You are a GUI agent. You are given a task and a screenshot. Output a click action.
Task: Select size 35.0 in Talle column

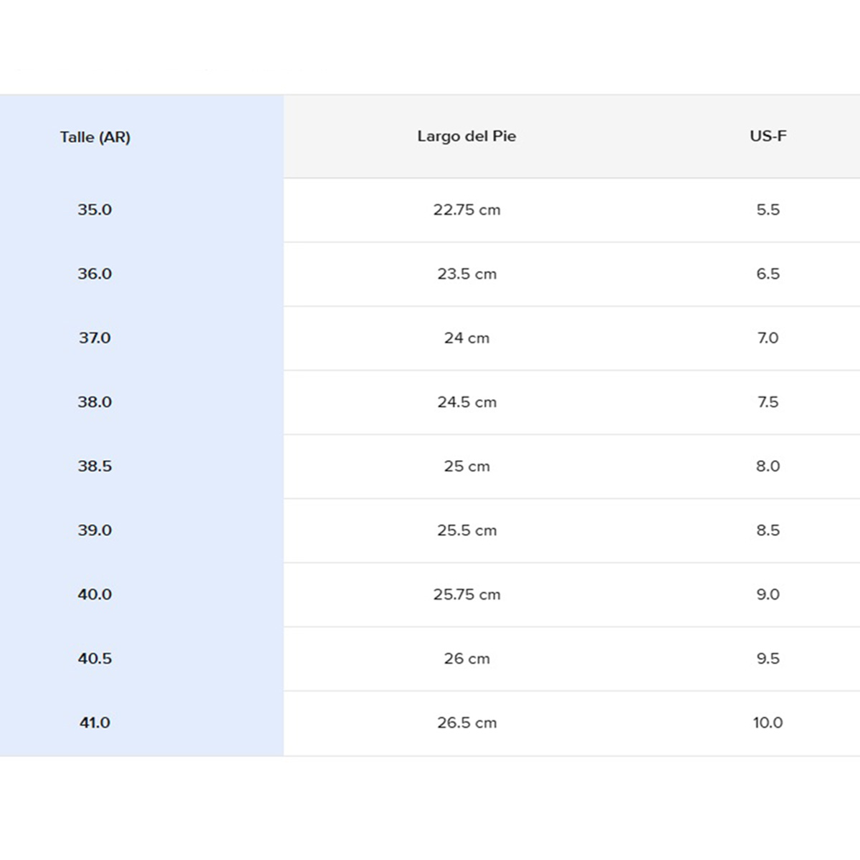[x=95, y=210]
